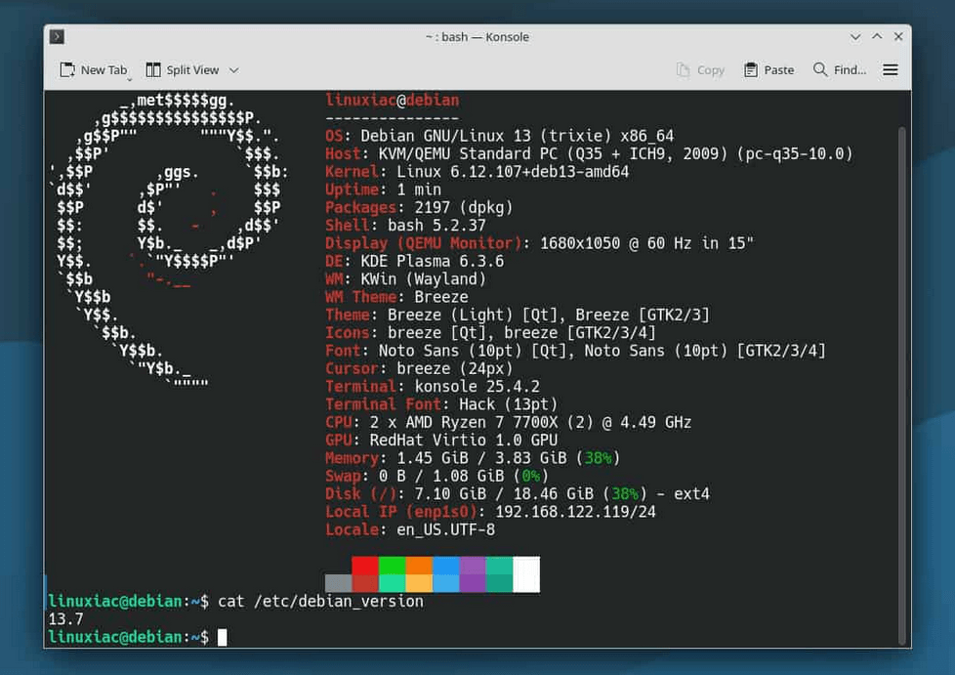
Task: Click the CPU AMD Ryzen 7 7700X line
Action: 509,422
